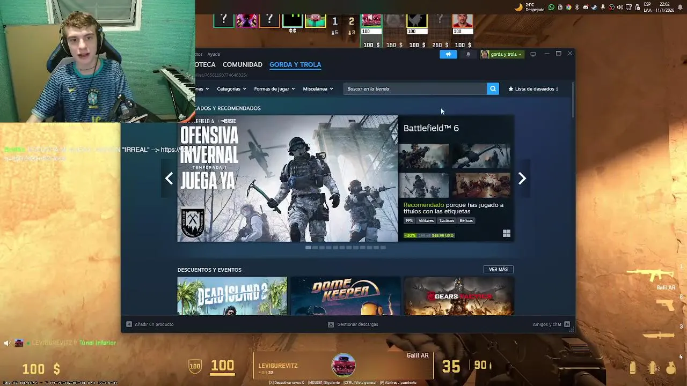
Task: Click the DESCUENTOS Y EVENTOS heading
Action: [209, 270]
